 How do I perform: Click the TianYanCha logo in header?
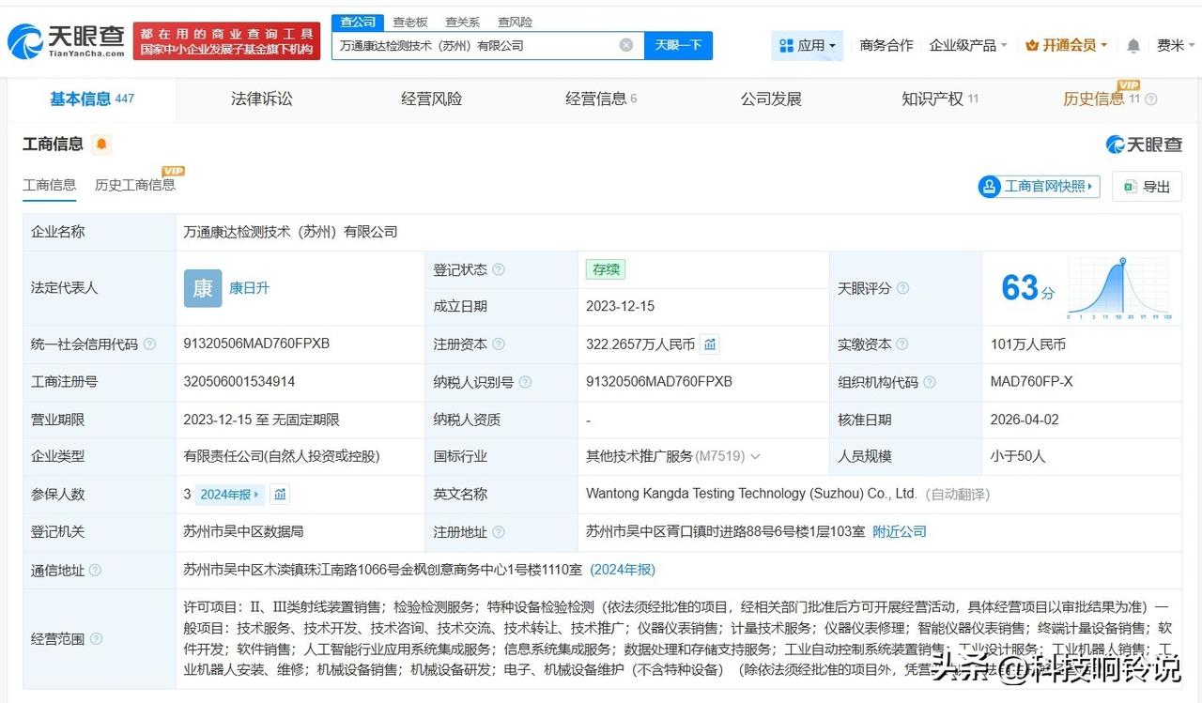point(66,40)
